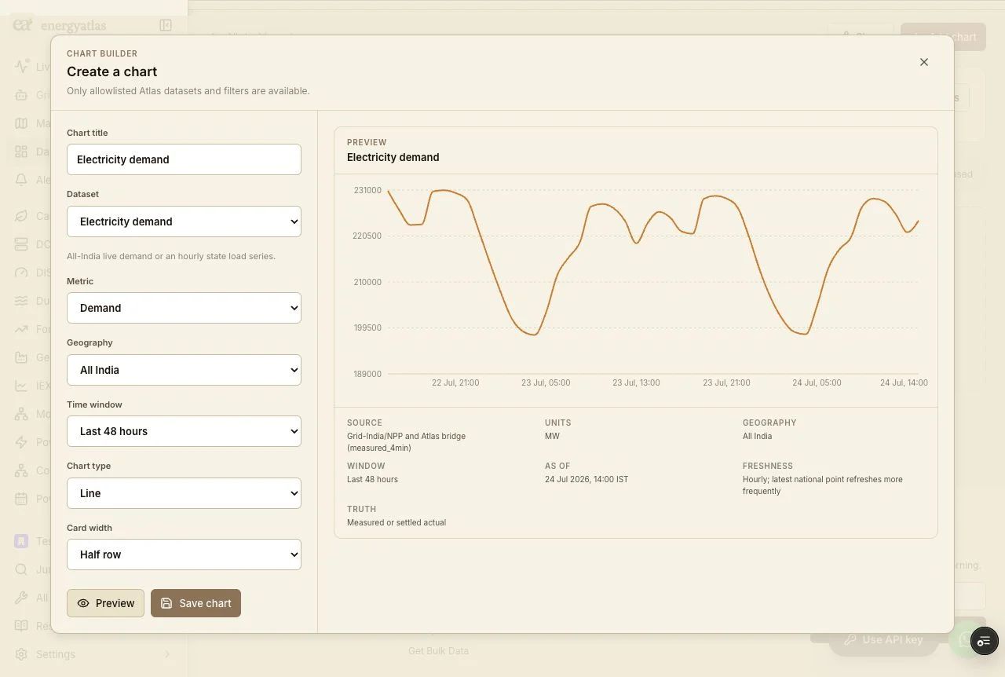Open the waves icon below DISCOM in sidebar
This screenshot has height=677, width=1005.
coord(21,301)
